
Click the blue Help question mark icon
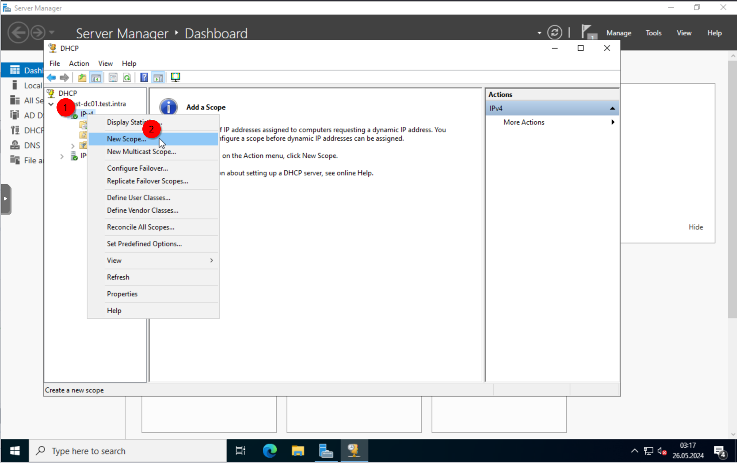click(144, 78)
